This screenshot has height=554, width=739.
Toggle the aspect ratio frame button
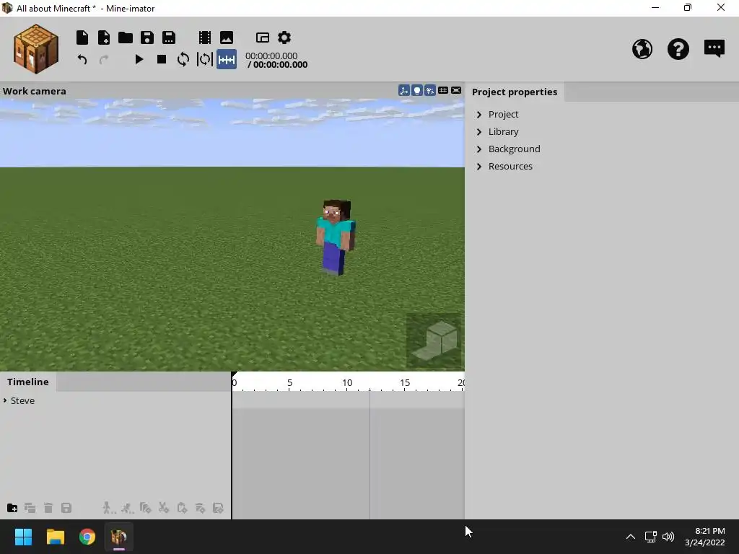click(x=456, y=90)
